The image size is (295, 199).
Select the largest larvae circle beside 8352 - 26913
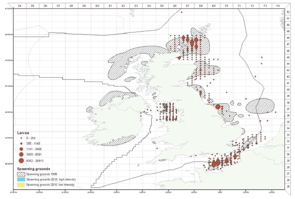coord(21,161)
